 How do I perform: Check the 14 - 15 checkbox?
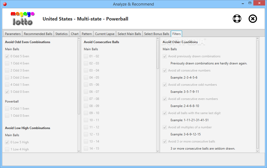tap(86, 149)
